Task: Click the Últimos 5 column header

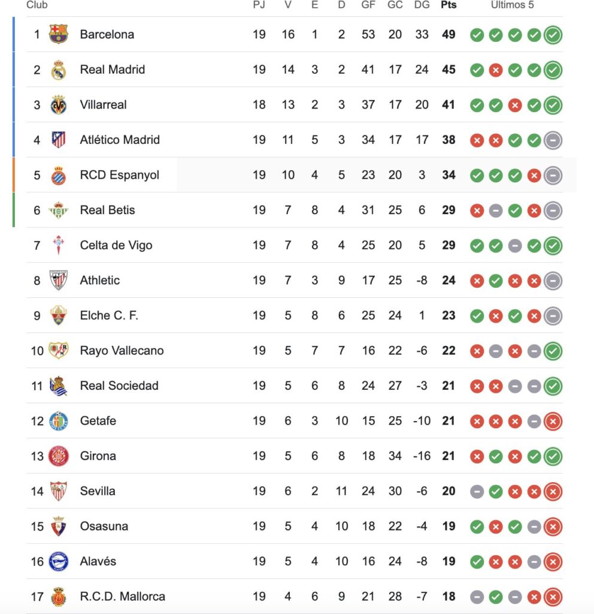Action: [512, 5]
